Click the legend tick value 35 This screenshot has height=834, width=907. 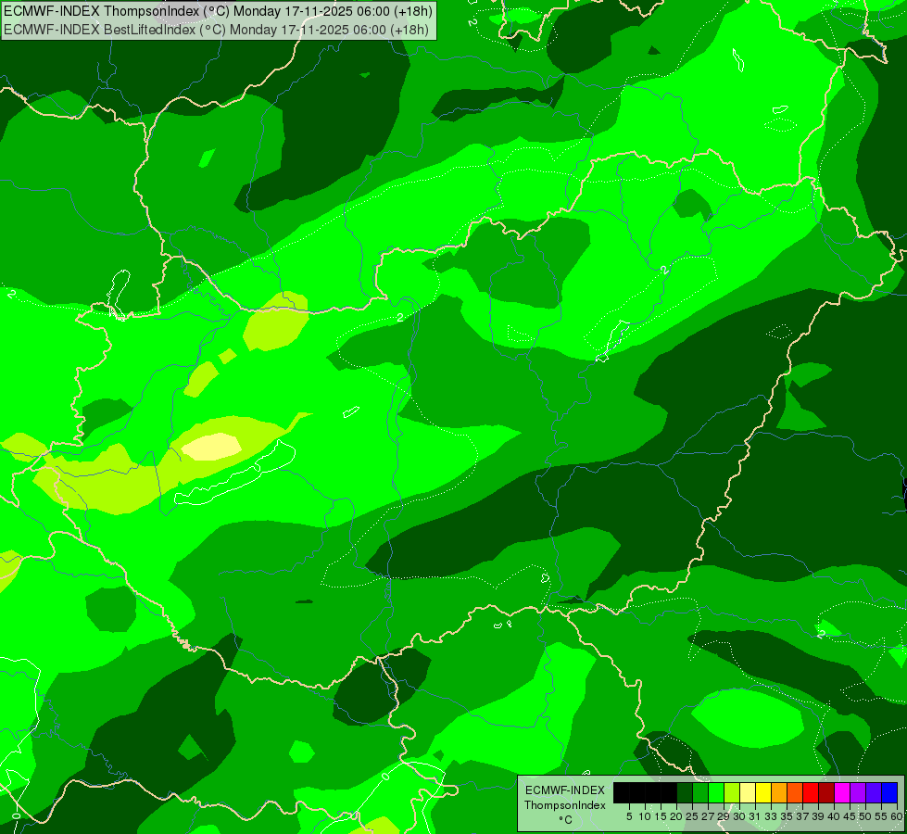(x=787, y=816)
